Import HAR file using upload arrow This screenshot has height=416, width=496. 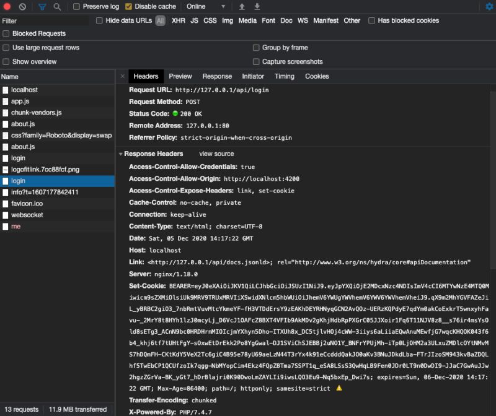coord(241,7)
